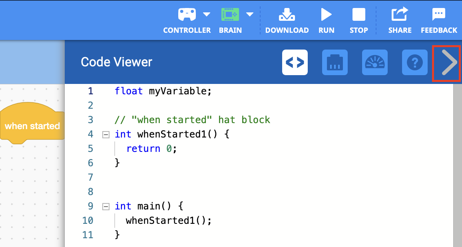This screenshot has height=247, width=462.
Task: Stop the running program
Action: [x=358, y=15]
